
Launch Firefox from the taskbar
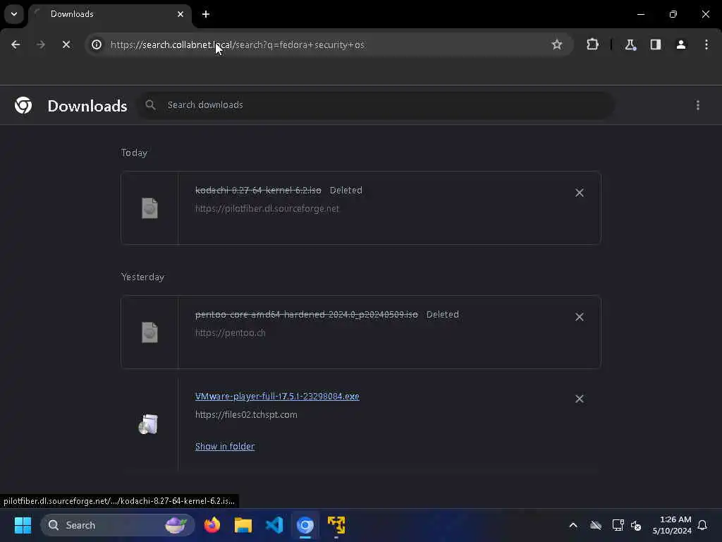point(212,525)
